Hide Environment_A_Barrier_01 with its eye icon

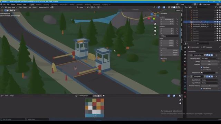coord(215,24)
